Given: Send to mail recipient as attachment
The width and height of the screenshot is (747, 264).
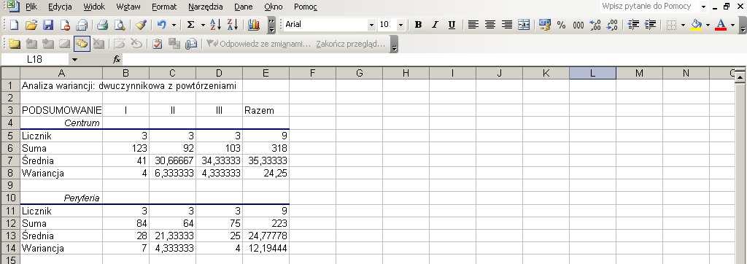Looking at the screenshot, I should pos(191,44).
